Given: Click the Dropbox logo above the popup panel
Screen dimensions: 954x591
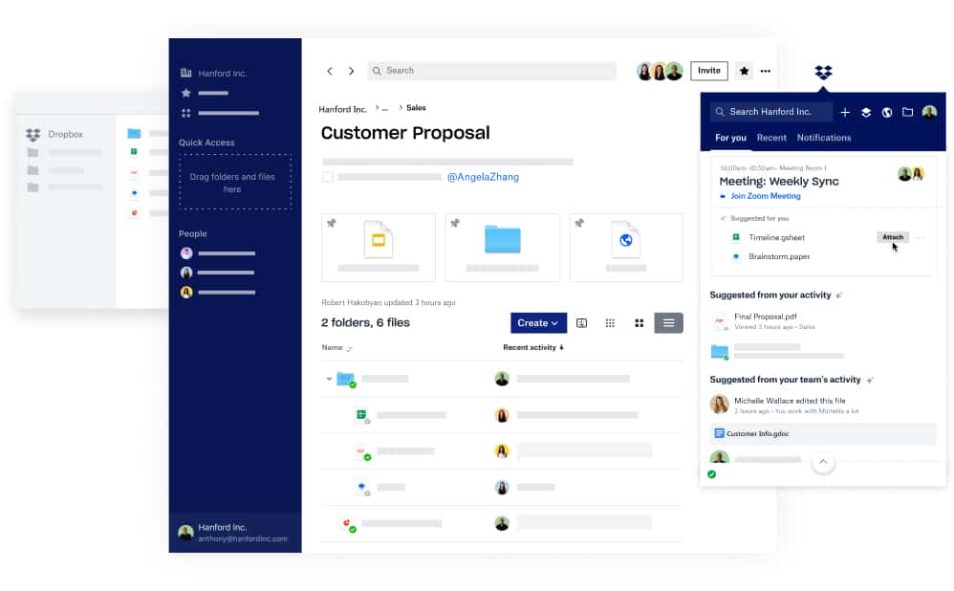Looking at the screenshot, I should [x=822, y=71].
